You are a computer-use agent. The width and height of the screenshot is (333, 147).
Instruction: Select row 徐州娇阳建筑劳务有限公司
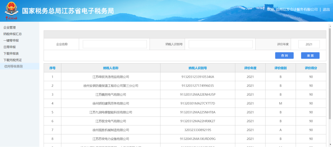pos(185,103)
